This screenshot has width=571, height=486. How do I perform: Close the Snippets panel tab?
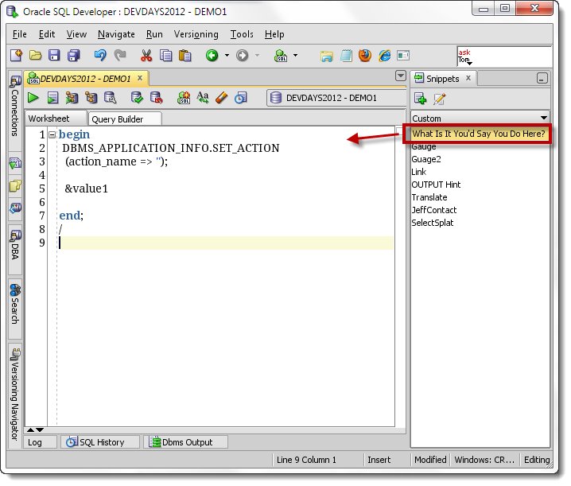click(468, 78)
